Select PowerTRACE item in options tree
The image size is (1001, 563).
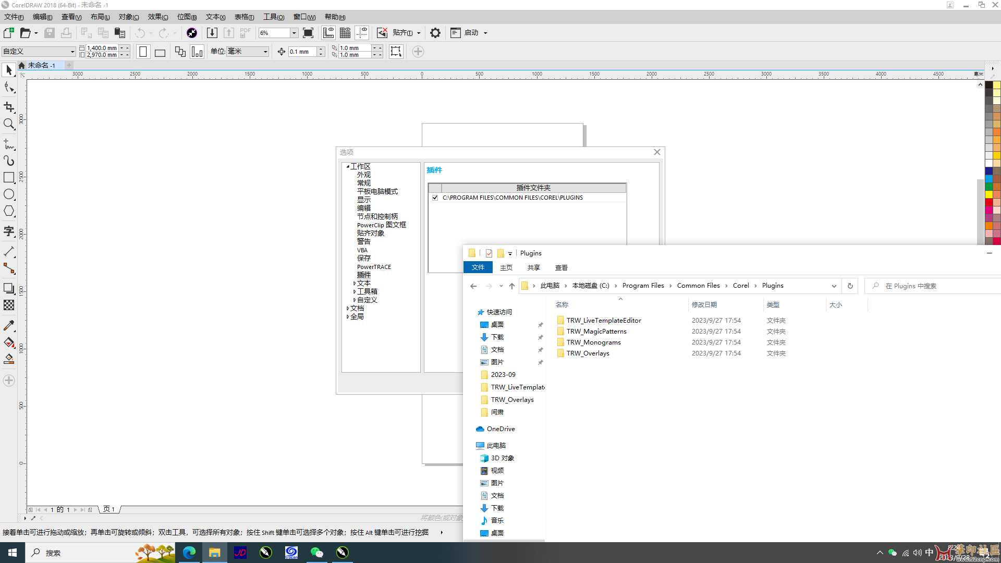(374, 267)
